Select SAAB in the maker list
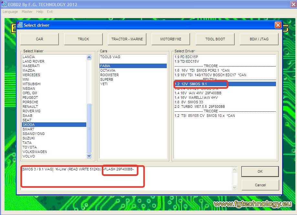This screenshot has width=297, height=215. (x=54, y=116)
